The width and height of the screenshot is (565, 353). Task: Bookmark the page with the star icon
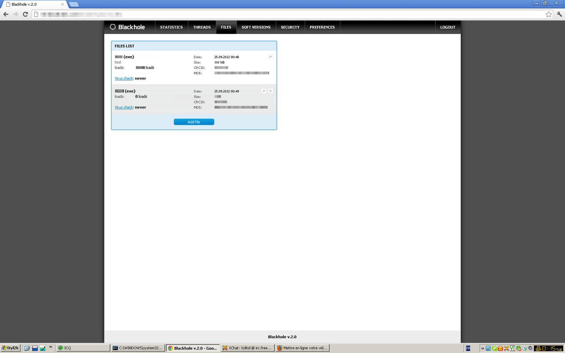point(548,14)
